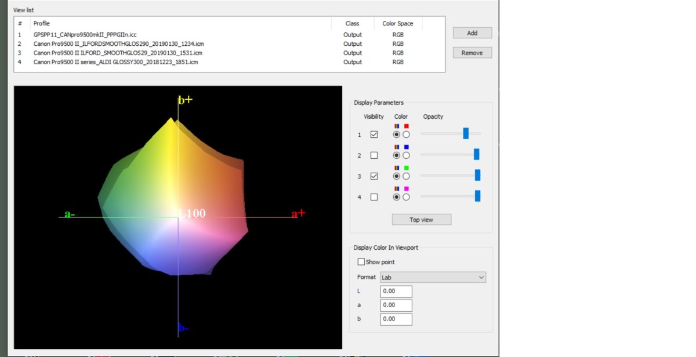The image size is (696, 357).
Task: Select true color radio for profile 2
Action: tap(397, 155)
